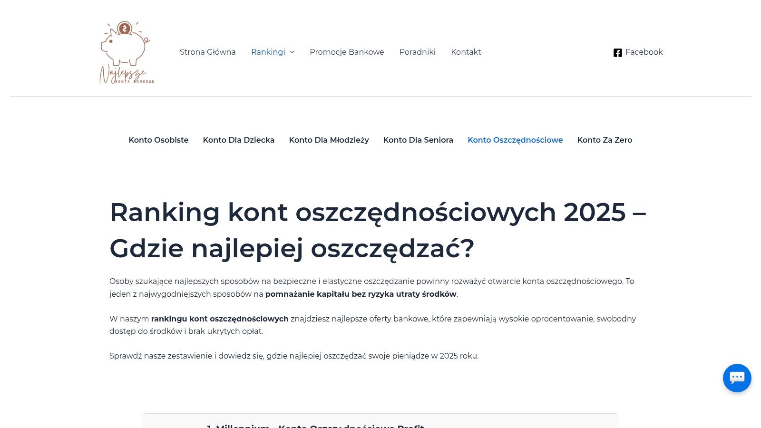Click bold text 'rankingu kont oszczędnościowych'
The width and height of the screenshot is (761, 428).
220,319
